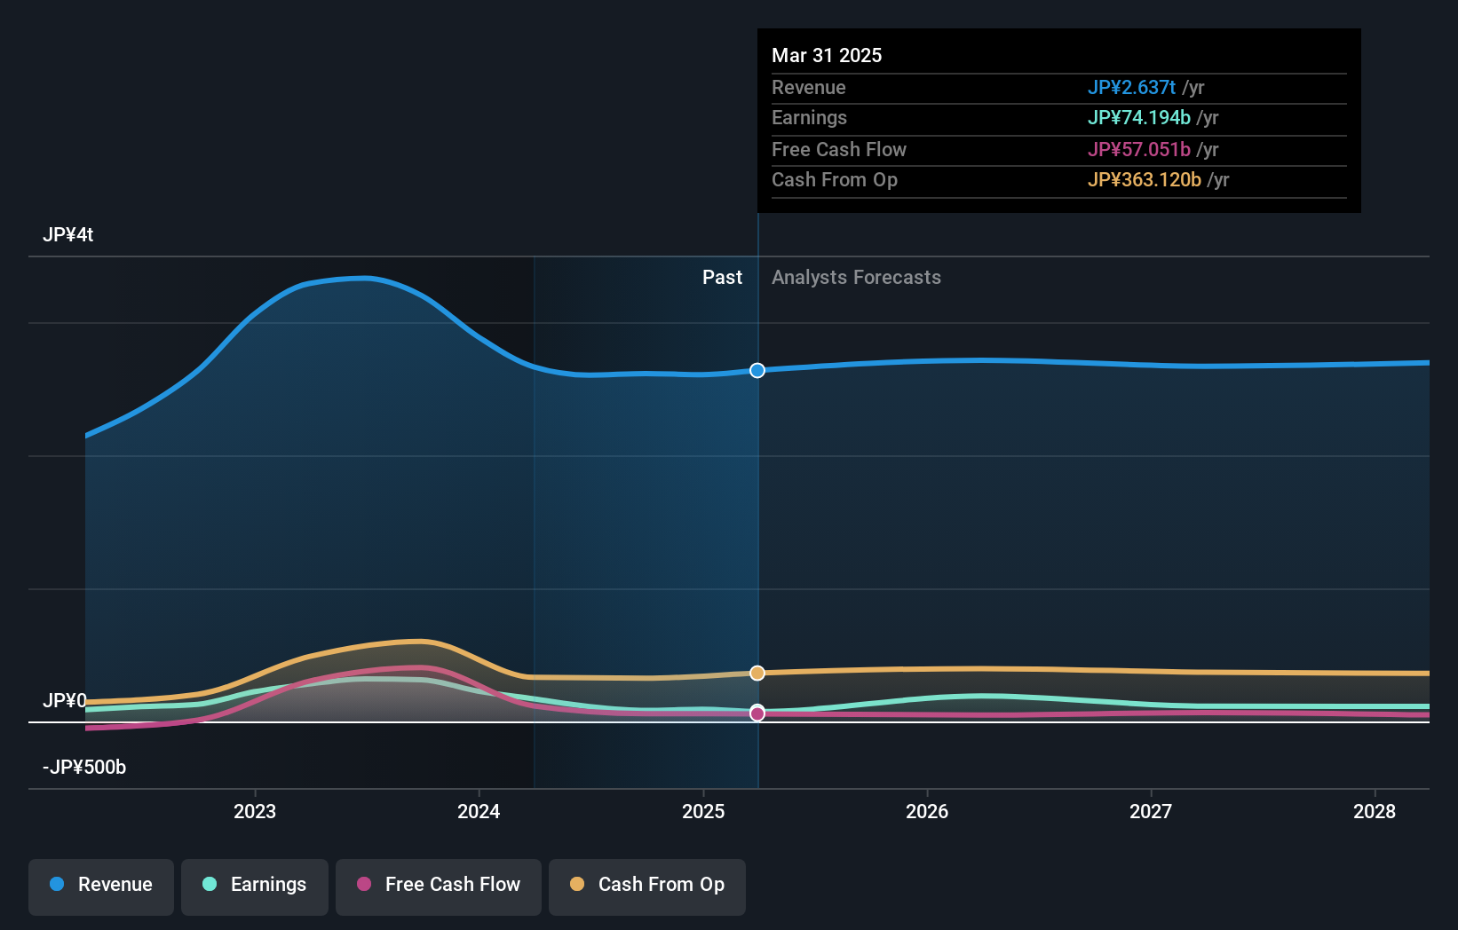This screenshot has width=1458, height=930.
Task: Click the JP¥363.120b cash from op value
Action: tap(1145, 179)
